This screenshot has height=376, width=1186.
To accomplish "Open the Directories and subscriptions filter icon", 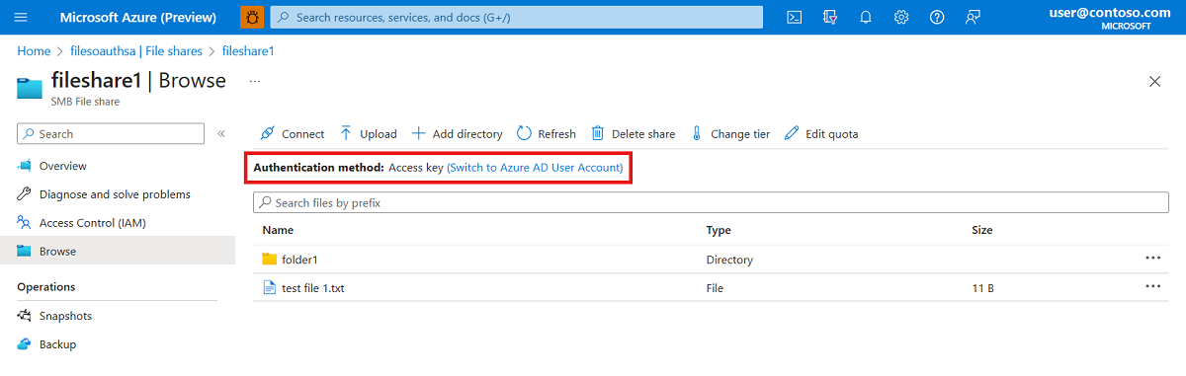I will point(830,18).
